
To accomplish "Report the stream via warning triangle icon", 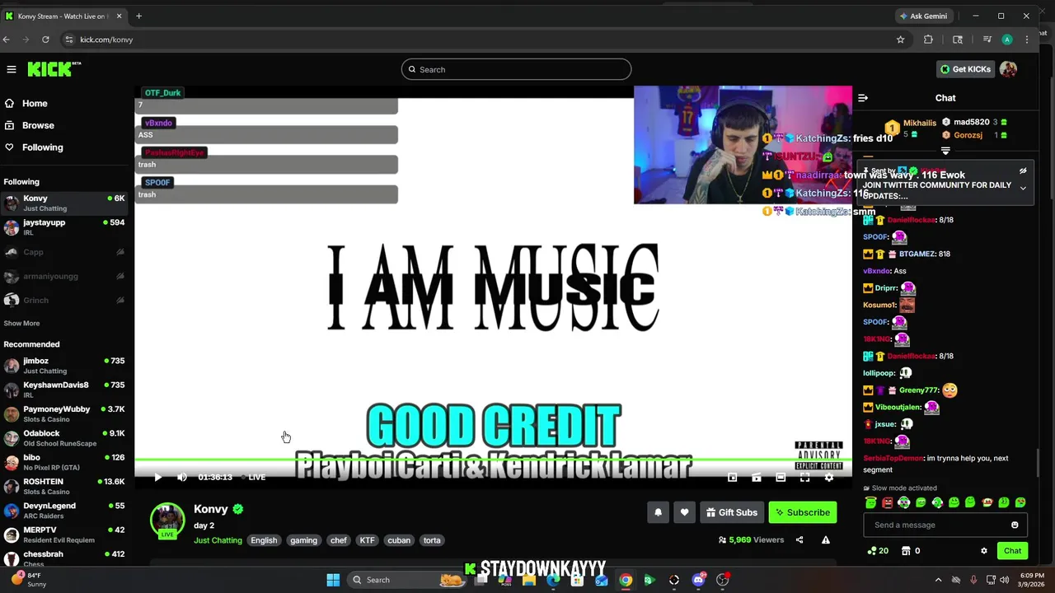I will point(825,540).
